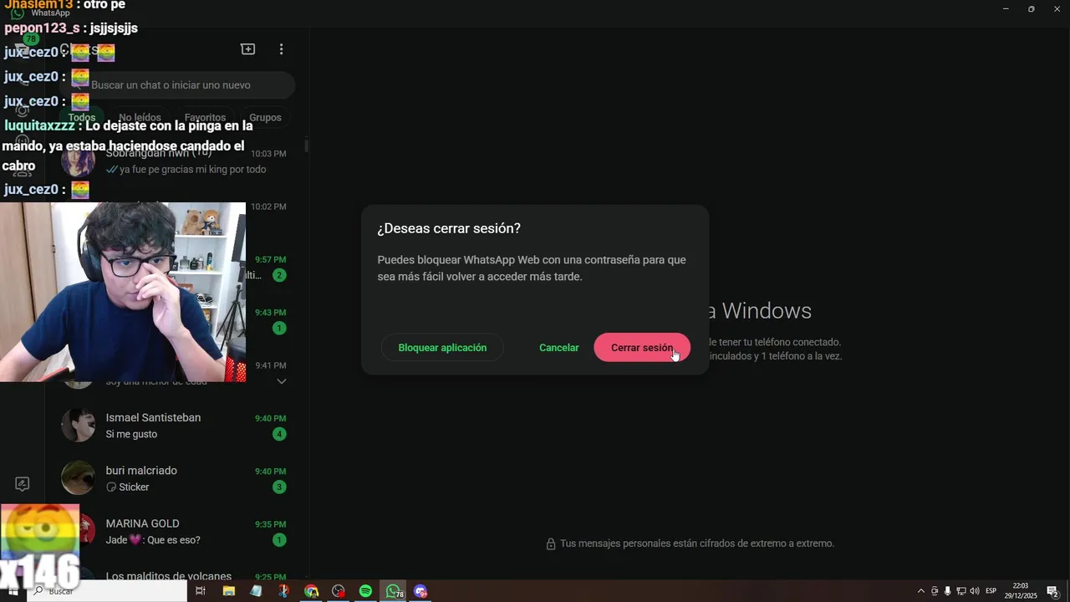Click unread badge 3 on buri malcriado
This screenshot has width=1070, height=602.
point(279,487)
